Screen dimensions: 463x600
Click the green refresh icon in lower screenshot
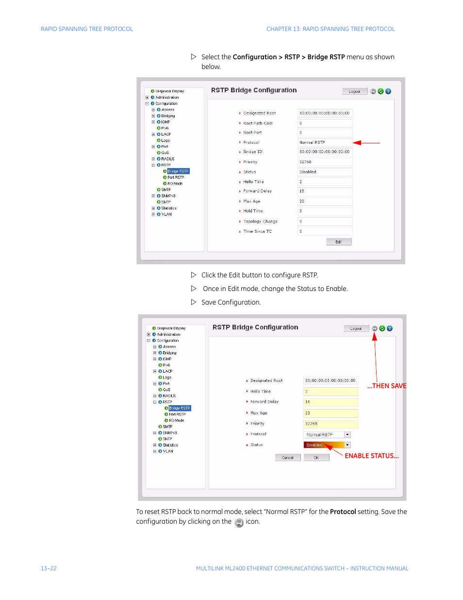pyautogui.click(x=382, y=328)
